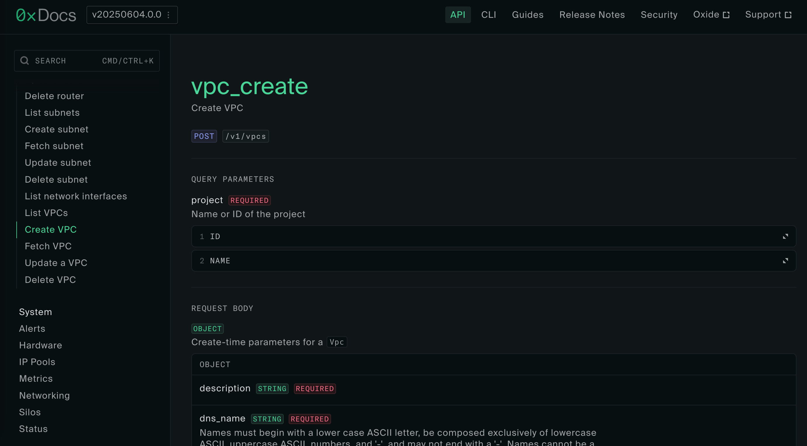This screenshot has width=807, height=446.
Task: Open the version selector v20250604.0.0 dropdown
Action: pyautogui.click(x=132, y=15)
